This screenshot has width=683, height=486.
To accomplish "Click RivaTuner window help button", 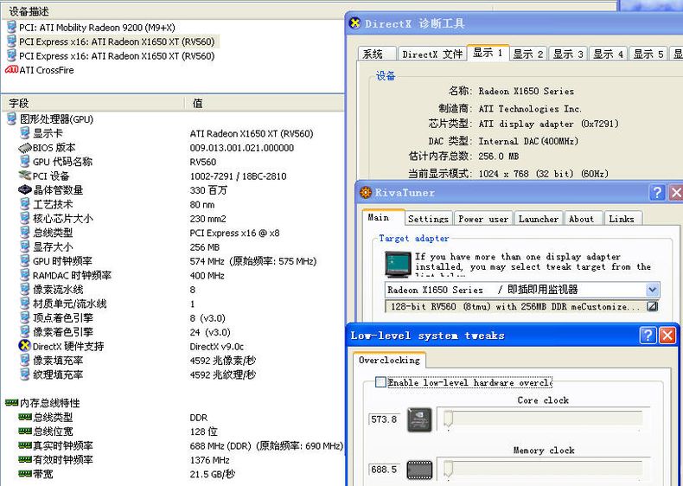I will click(657, 192).
